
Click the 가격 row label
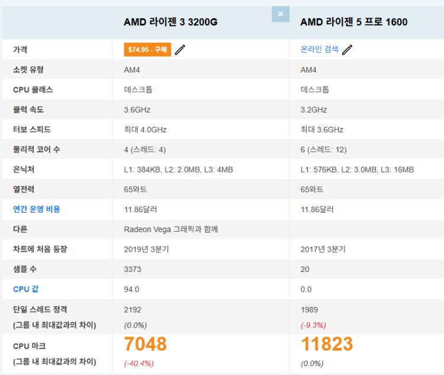tap(20, 50)
